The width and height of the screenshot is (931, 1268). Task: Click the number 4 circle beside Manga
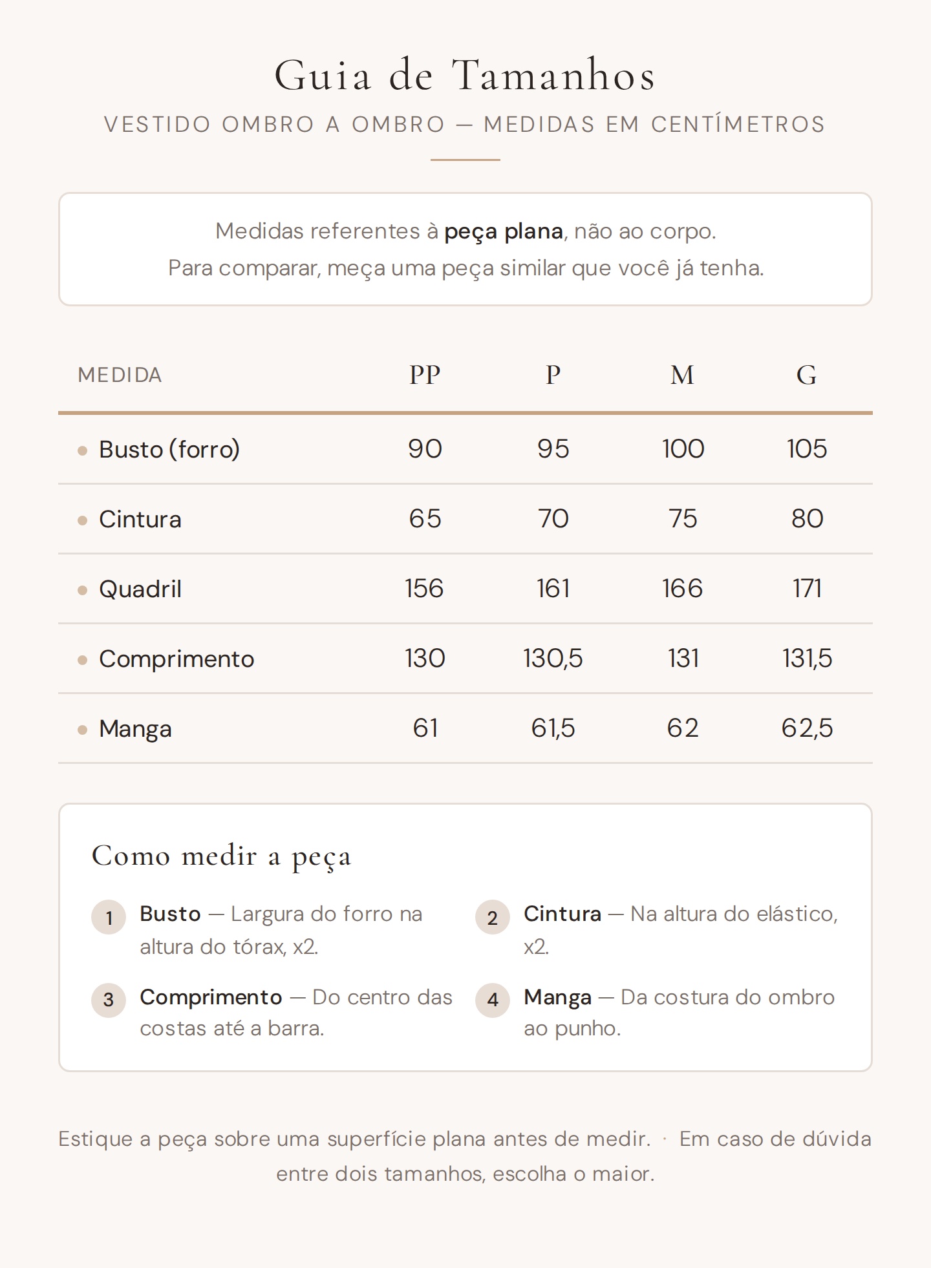tap(493, 1000)
